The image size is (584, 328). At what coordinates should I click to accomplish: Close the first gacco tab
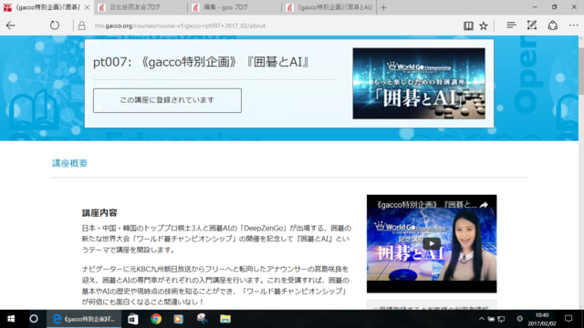[87, 7]
